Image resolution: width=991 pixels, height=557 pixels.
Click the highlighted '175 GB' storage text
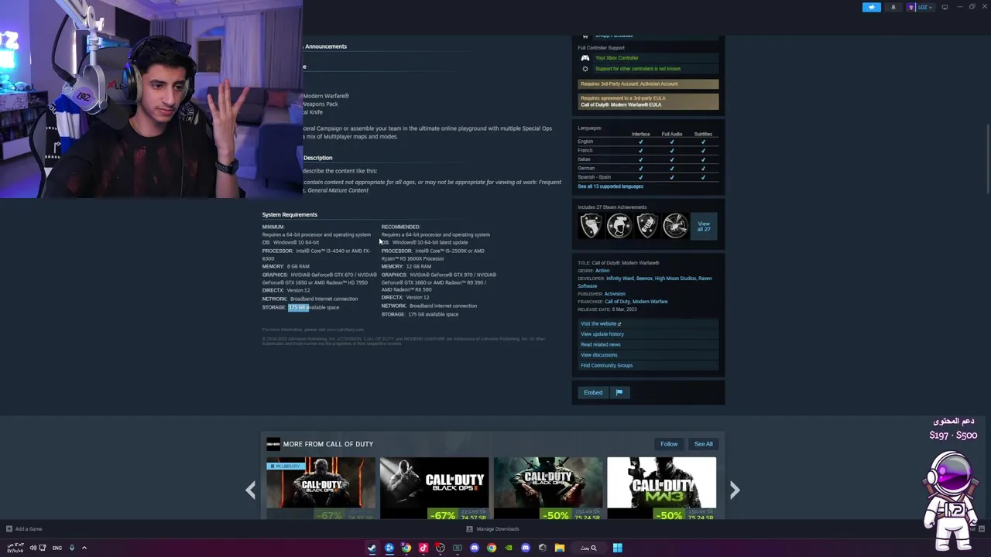298,307
